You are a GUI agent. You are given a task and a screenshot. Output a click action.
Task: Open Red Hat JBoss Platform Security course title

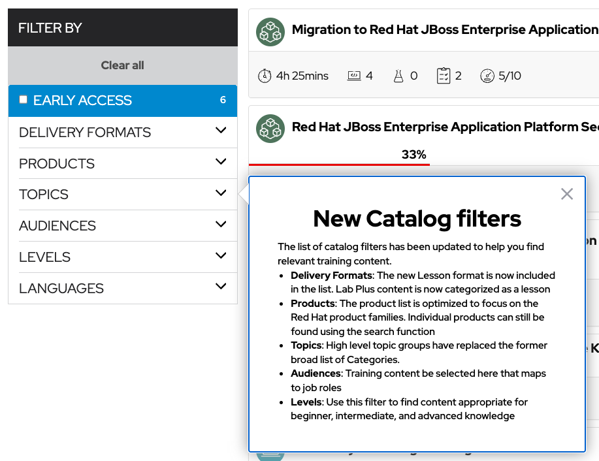coord(444,127)
